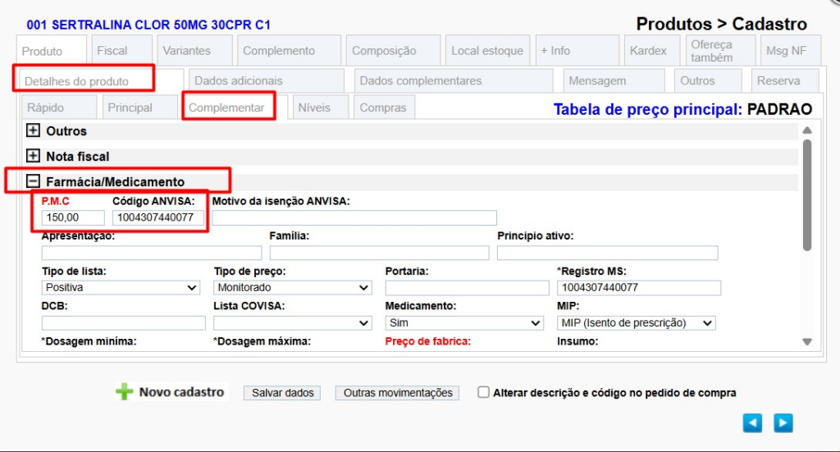Expand the Nota fiscal section
This screenshot has height=452, width=840.
tap(33, 156)
